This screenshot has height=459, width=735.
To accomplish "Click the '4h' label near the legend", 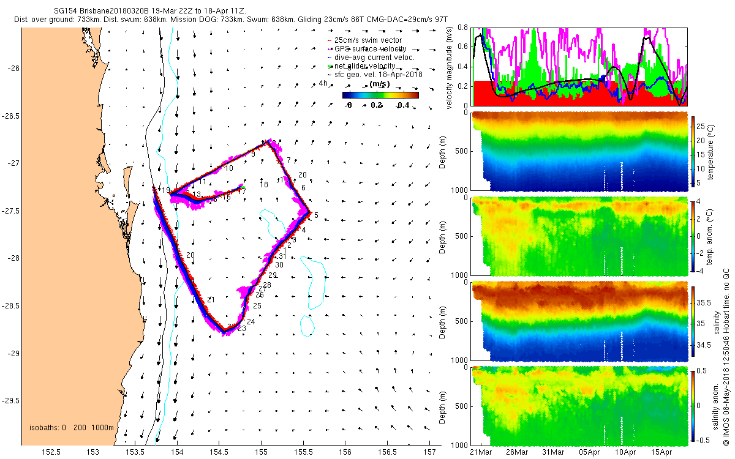I will [x=323, y=84].
